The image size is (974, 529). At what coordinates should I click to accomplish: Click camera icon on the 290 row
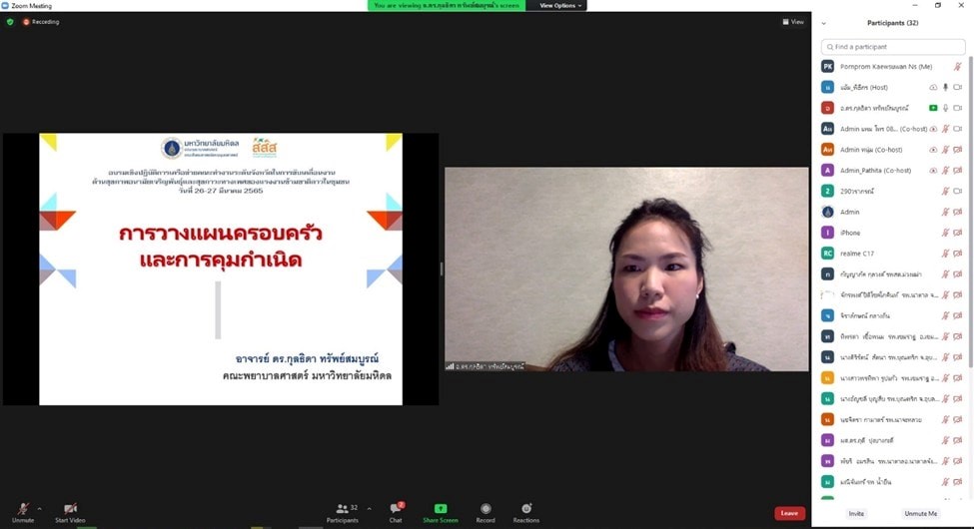(x=957, y=192)
